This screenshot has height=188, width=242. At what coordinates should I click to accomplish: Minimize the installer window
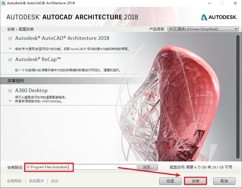209,3
